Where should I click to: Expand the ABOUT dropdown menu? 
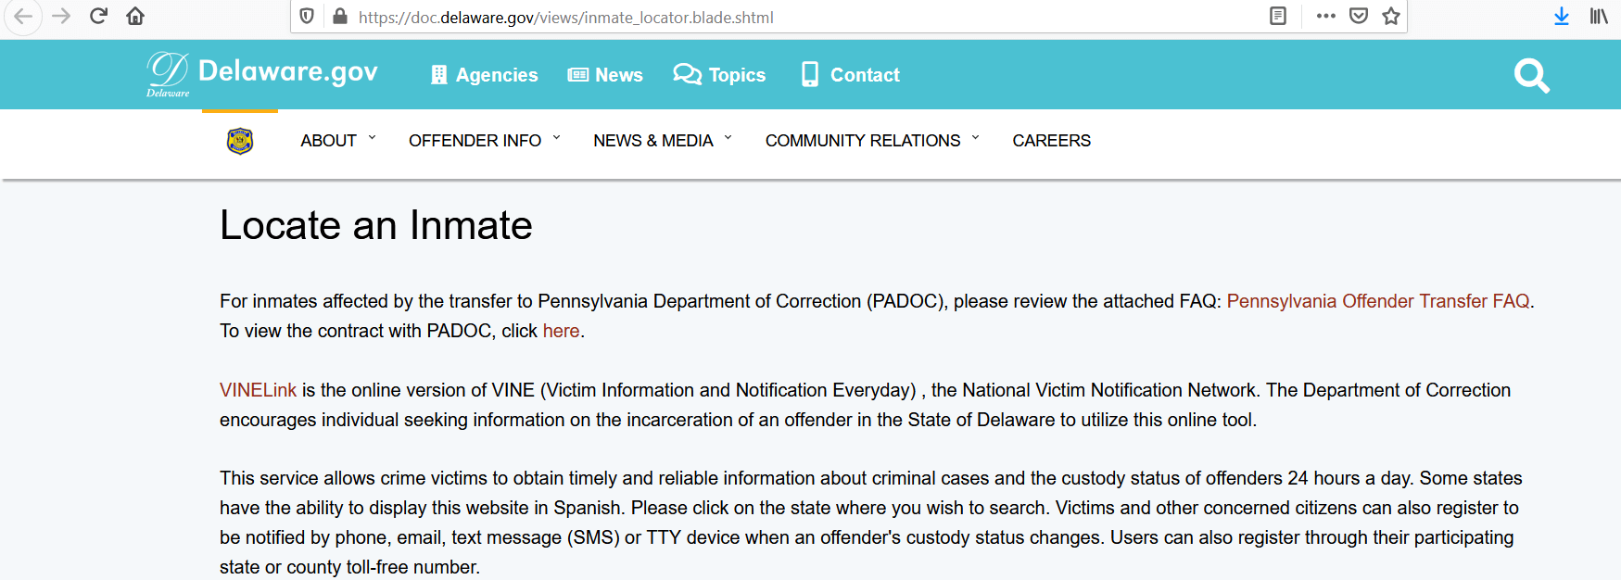(337, 141)
